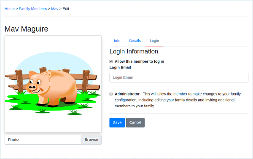Viewport: 253px width, 159px height.
Task: Switch to the Details tab
Action: 135,41
